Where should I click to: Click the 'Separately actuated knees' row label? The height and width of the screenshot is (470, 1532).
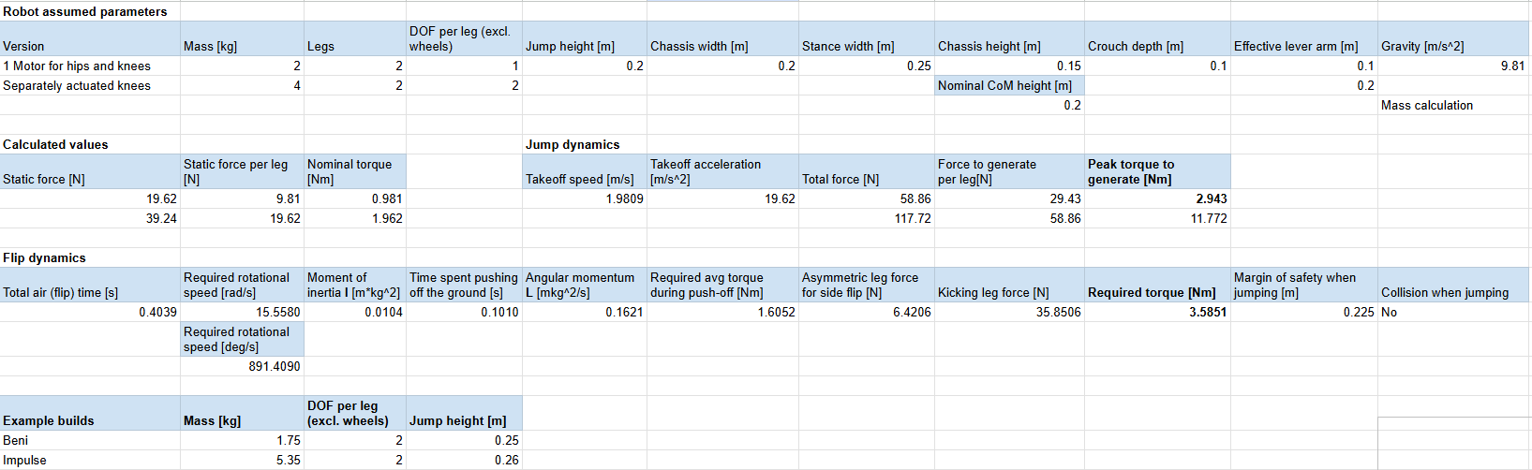pyautogui.click(x=90, y=85)
